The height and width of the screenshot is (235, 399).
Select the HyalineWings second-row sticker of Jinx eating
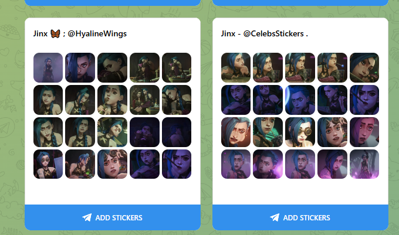coord(112,100)
